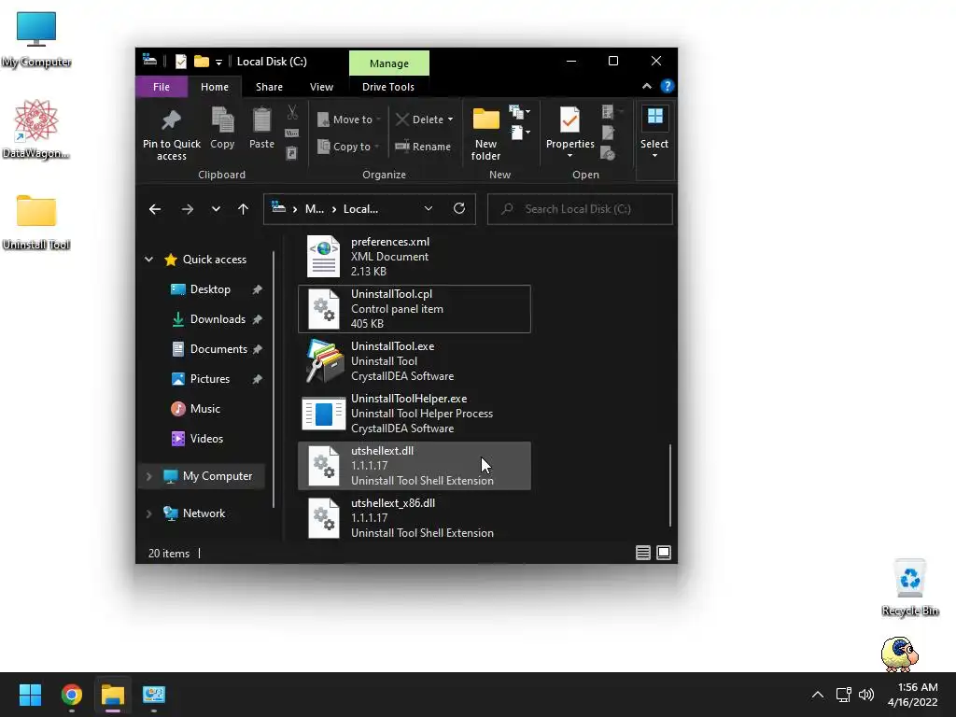The height and width of the screenshot is (717, 956).
Task: Switch to the Home ribbon tab
Action: point(215,87)
